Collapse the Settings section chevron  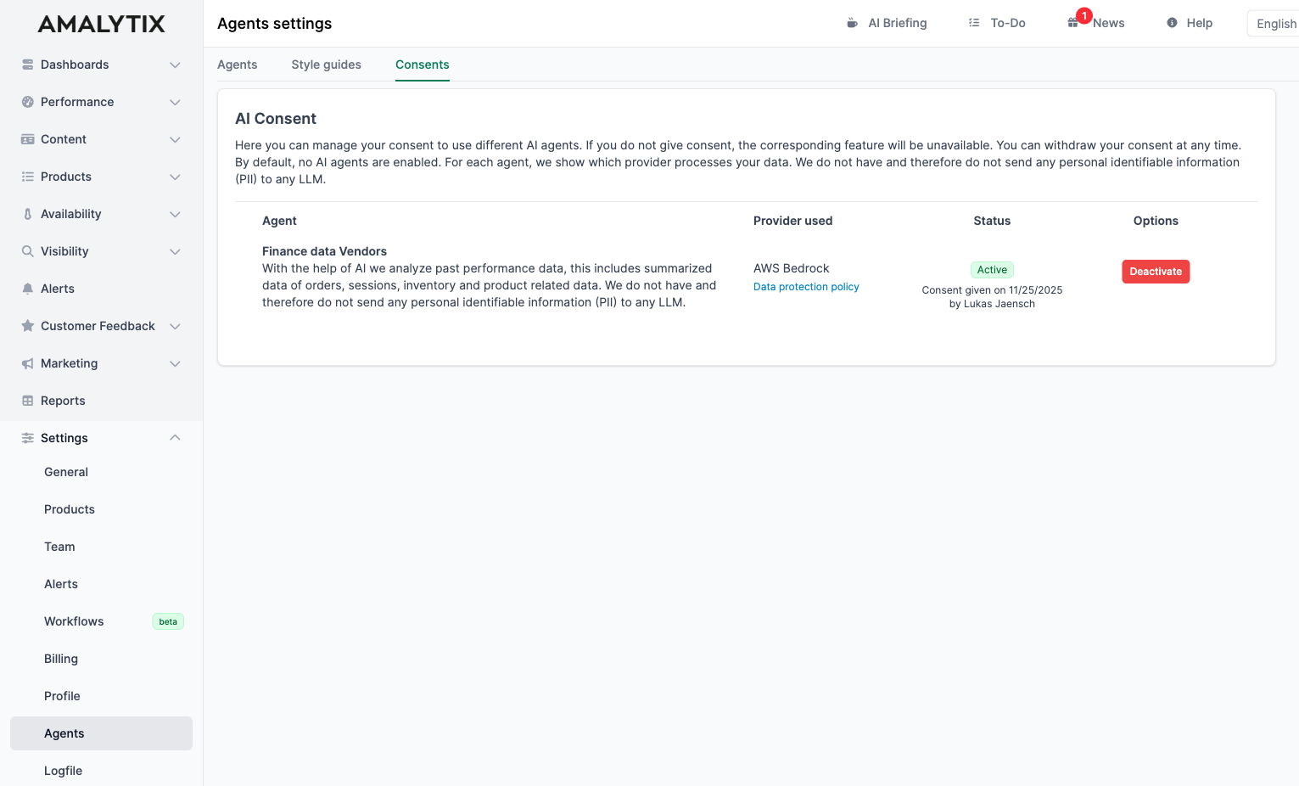pyautogui.click(x=175, y=438)
